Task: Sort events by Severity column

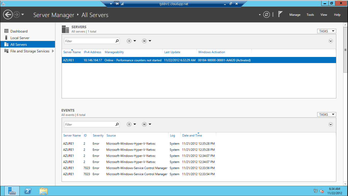Action: pyautogui.click(x=98, y=135)
